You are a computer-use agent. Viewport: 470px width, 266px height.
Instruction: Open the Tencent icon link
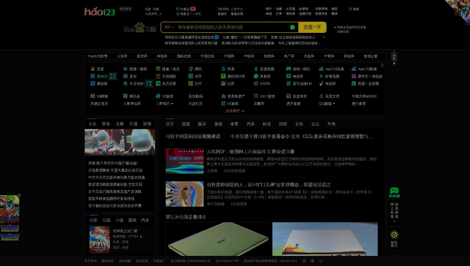191,69
